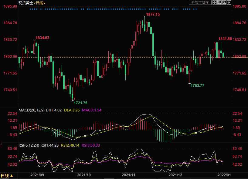Click the playback replay icon in top toolbar
248x179 pixels.
(224, 2)
